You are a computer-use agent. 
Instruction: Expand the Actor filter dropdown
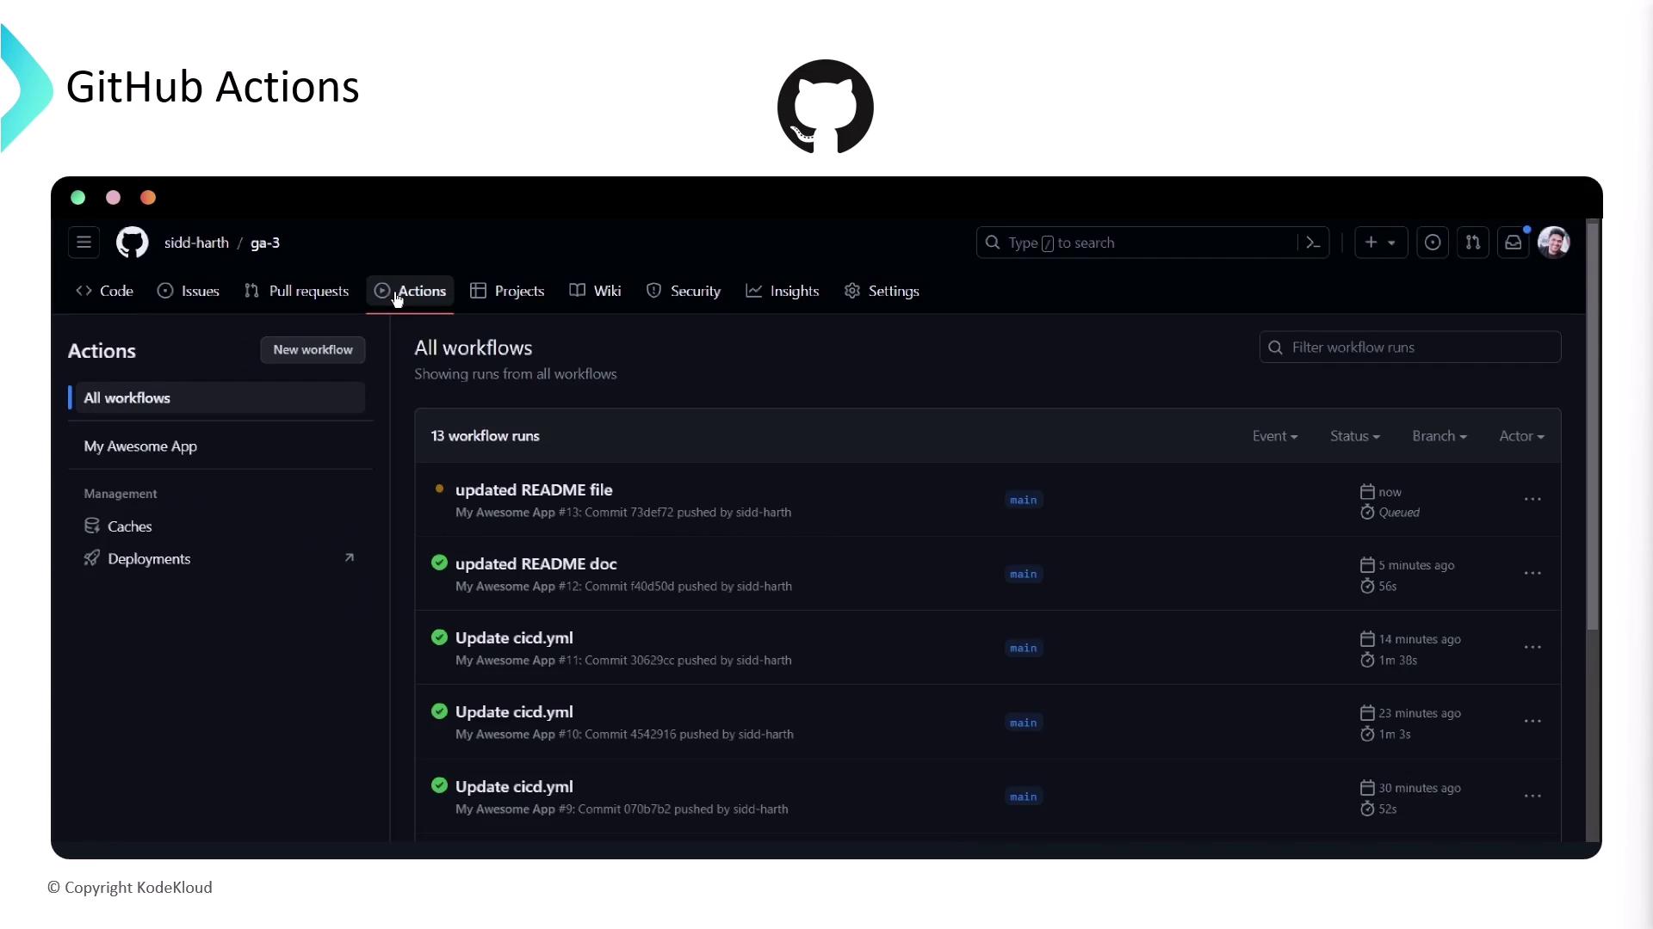(1521, 436)
